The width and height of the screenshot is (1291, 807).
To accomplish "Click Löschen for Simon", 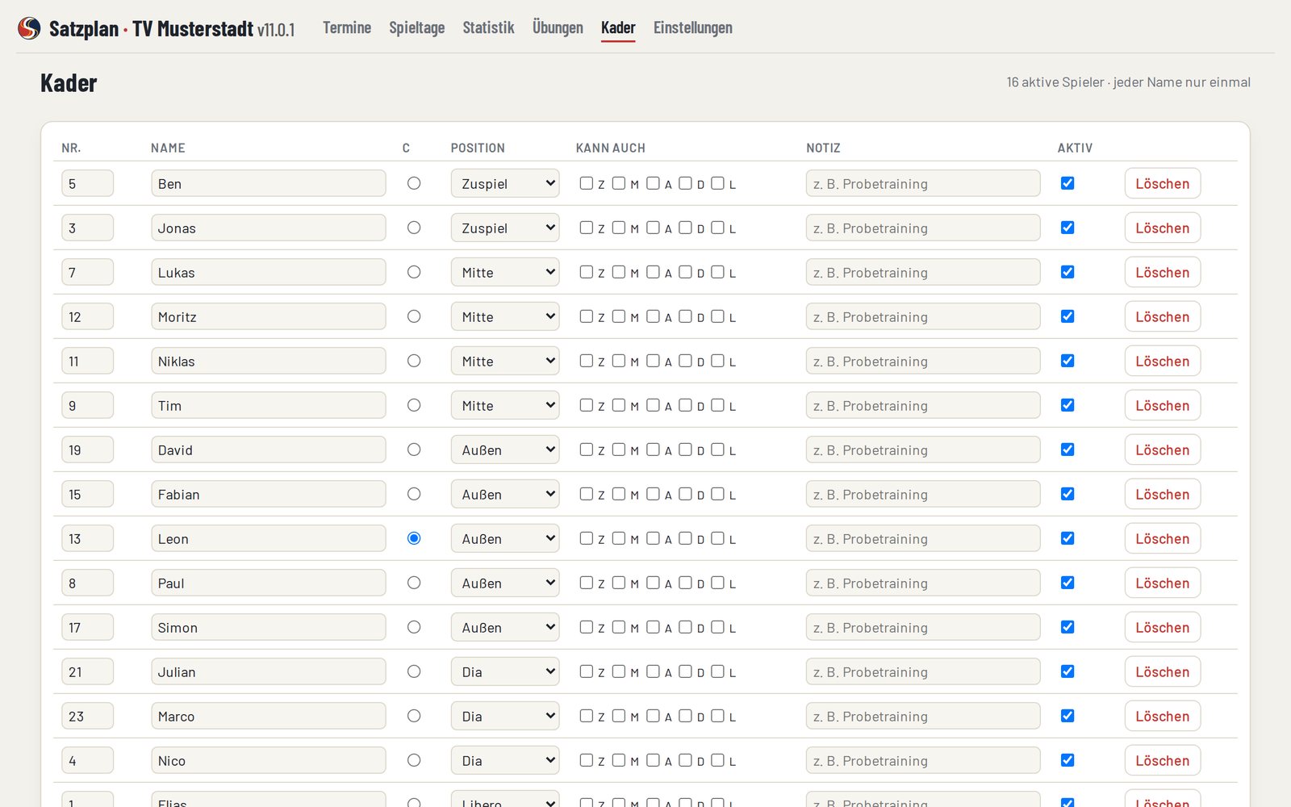I will 1163,627.
